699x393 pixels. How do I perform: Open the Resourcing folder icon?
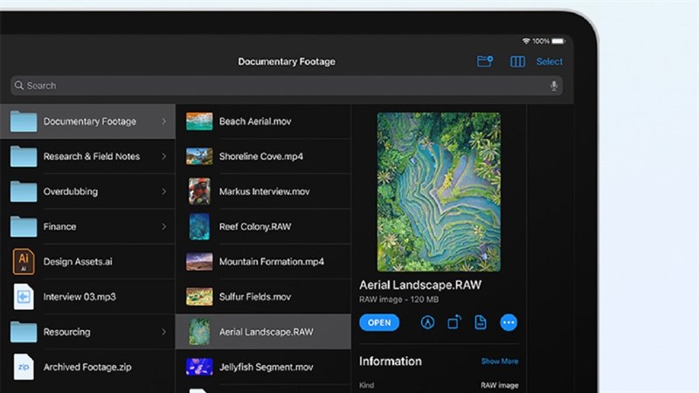pyautogui.click(x=24, y=332)
